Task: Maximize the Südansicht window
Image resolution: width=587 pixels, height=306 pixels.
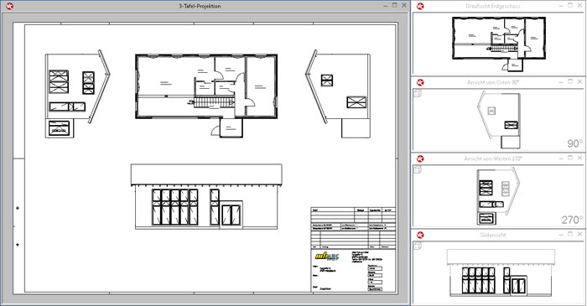Action: (570, 234)
